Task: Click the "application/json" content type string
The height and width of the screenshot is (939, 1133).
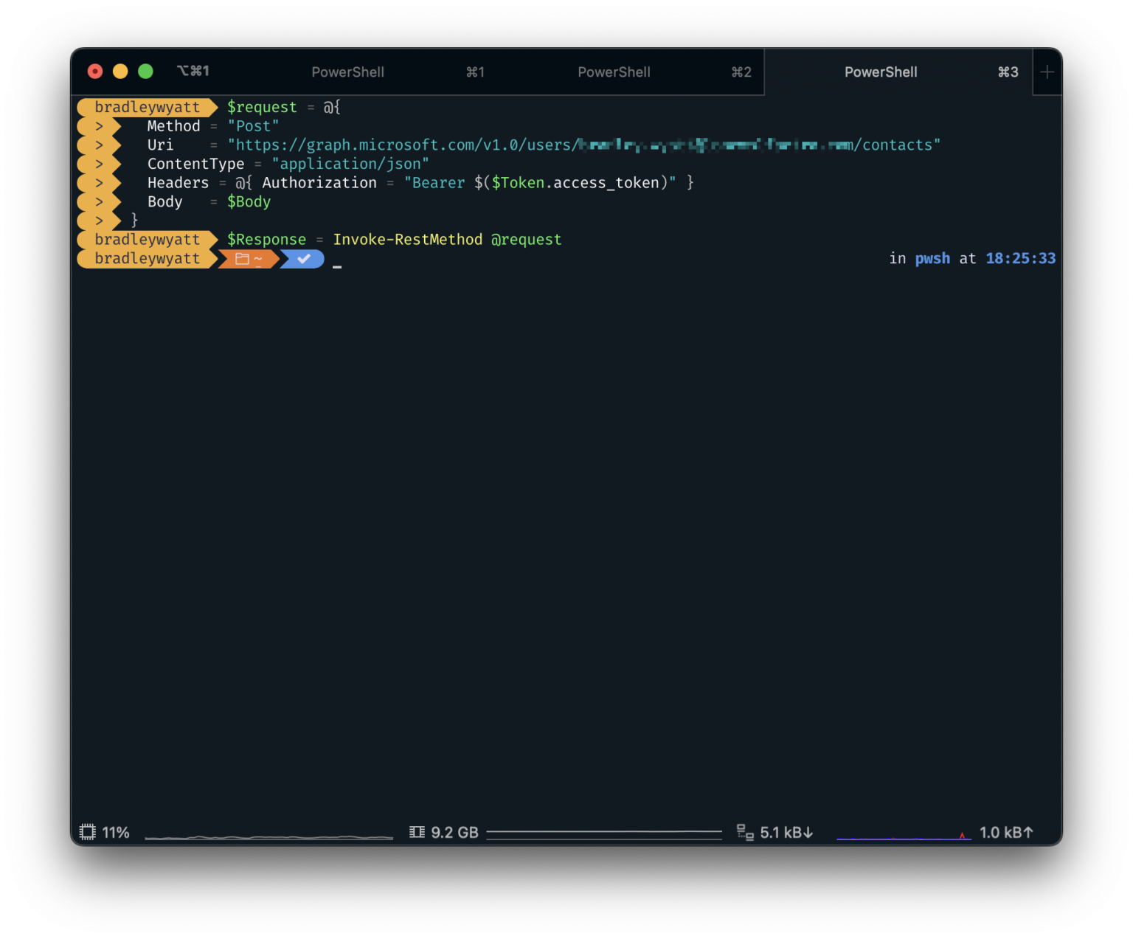Action: pos(350,164)
